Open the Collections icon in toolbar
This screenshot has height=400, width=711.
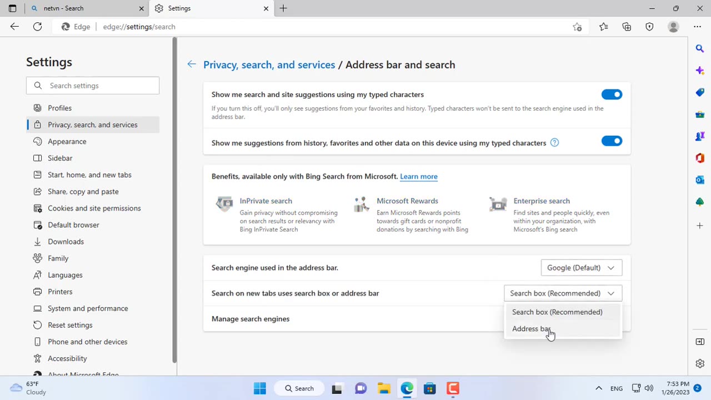click(627, 27)
